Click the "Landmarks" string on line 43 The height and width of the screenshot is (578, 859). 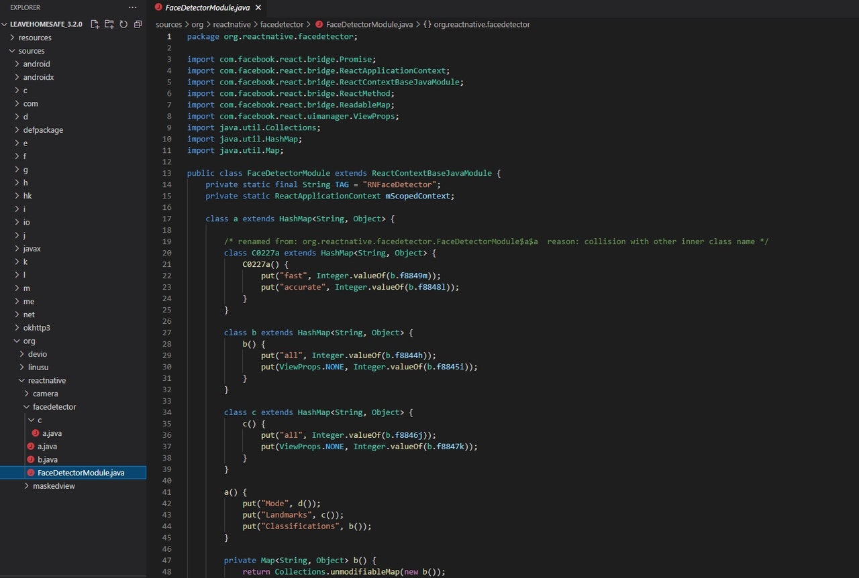pyautogui.click(x=287, y=515)
